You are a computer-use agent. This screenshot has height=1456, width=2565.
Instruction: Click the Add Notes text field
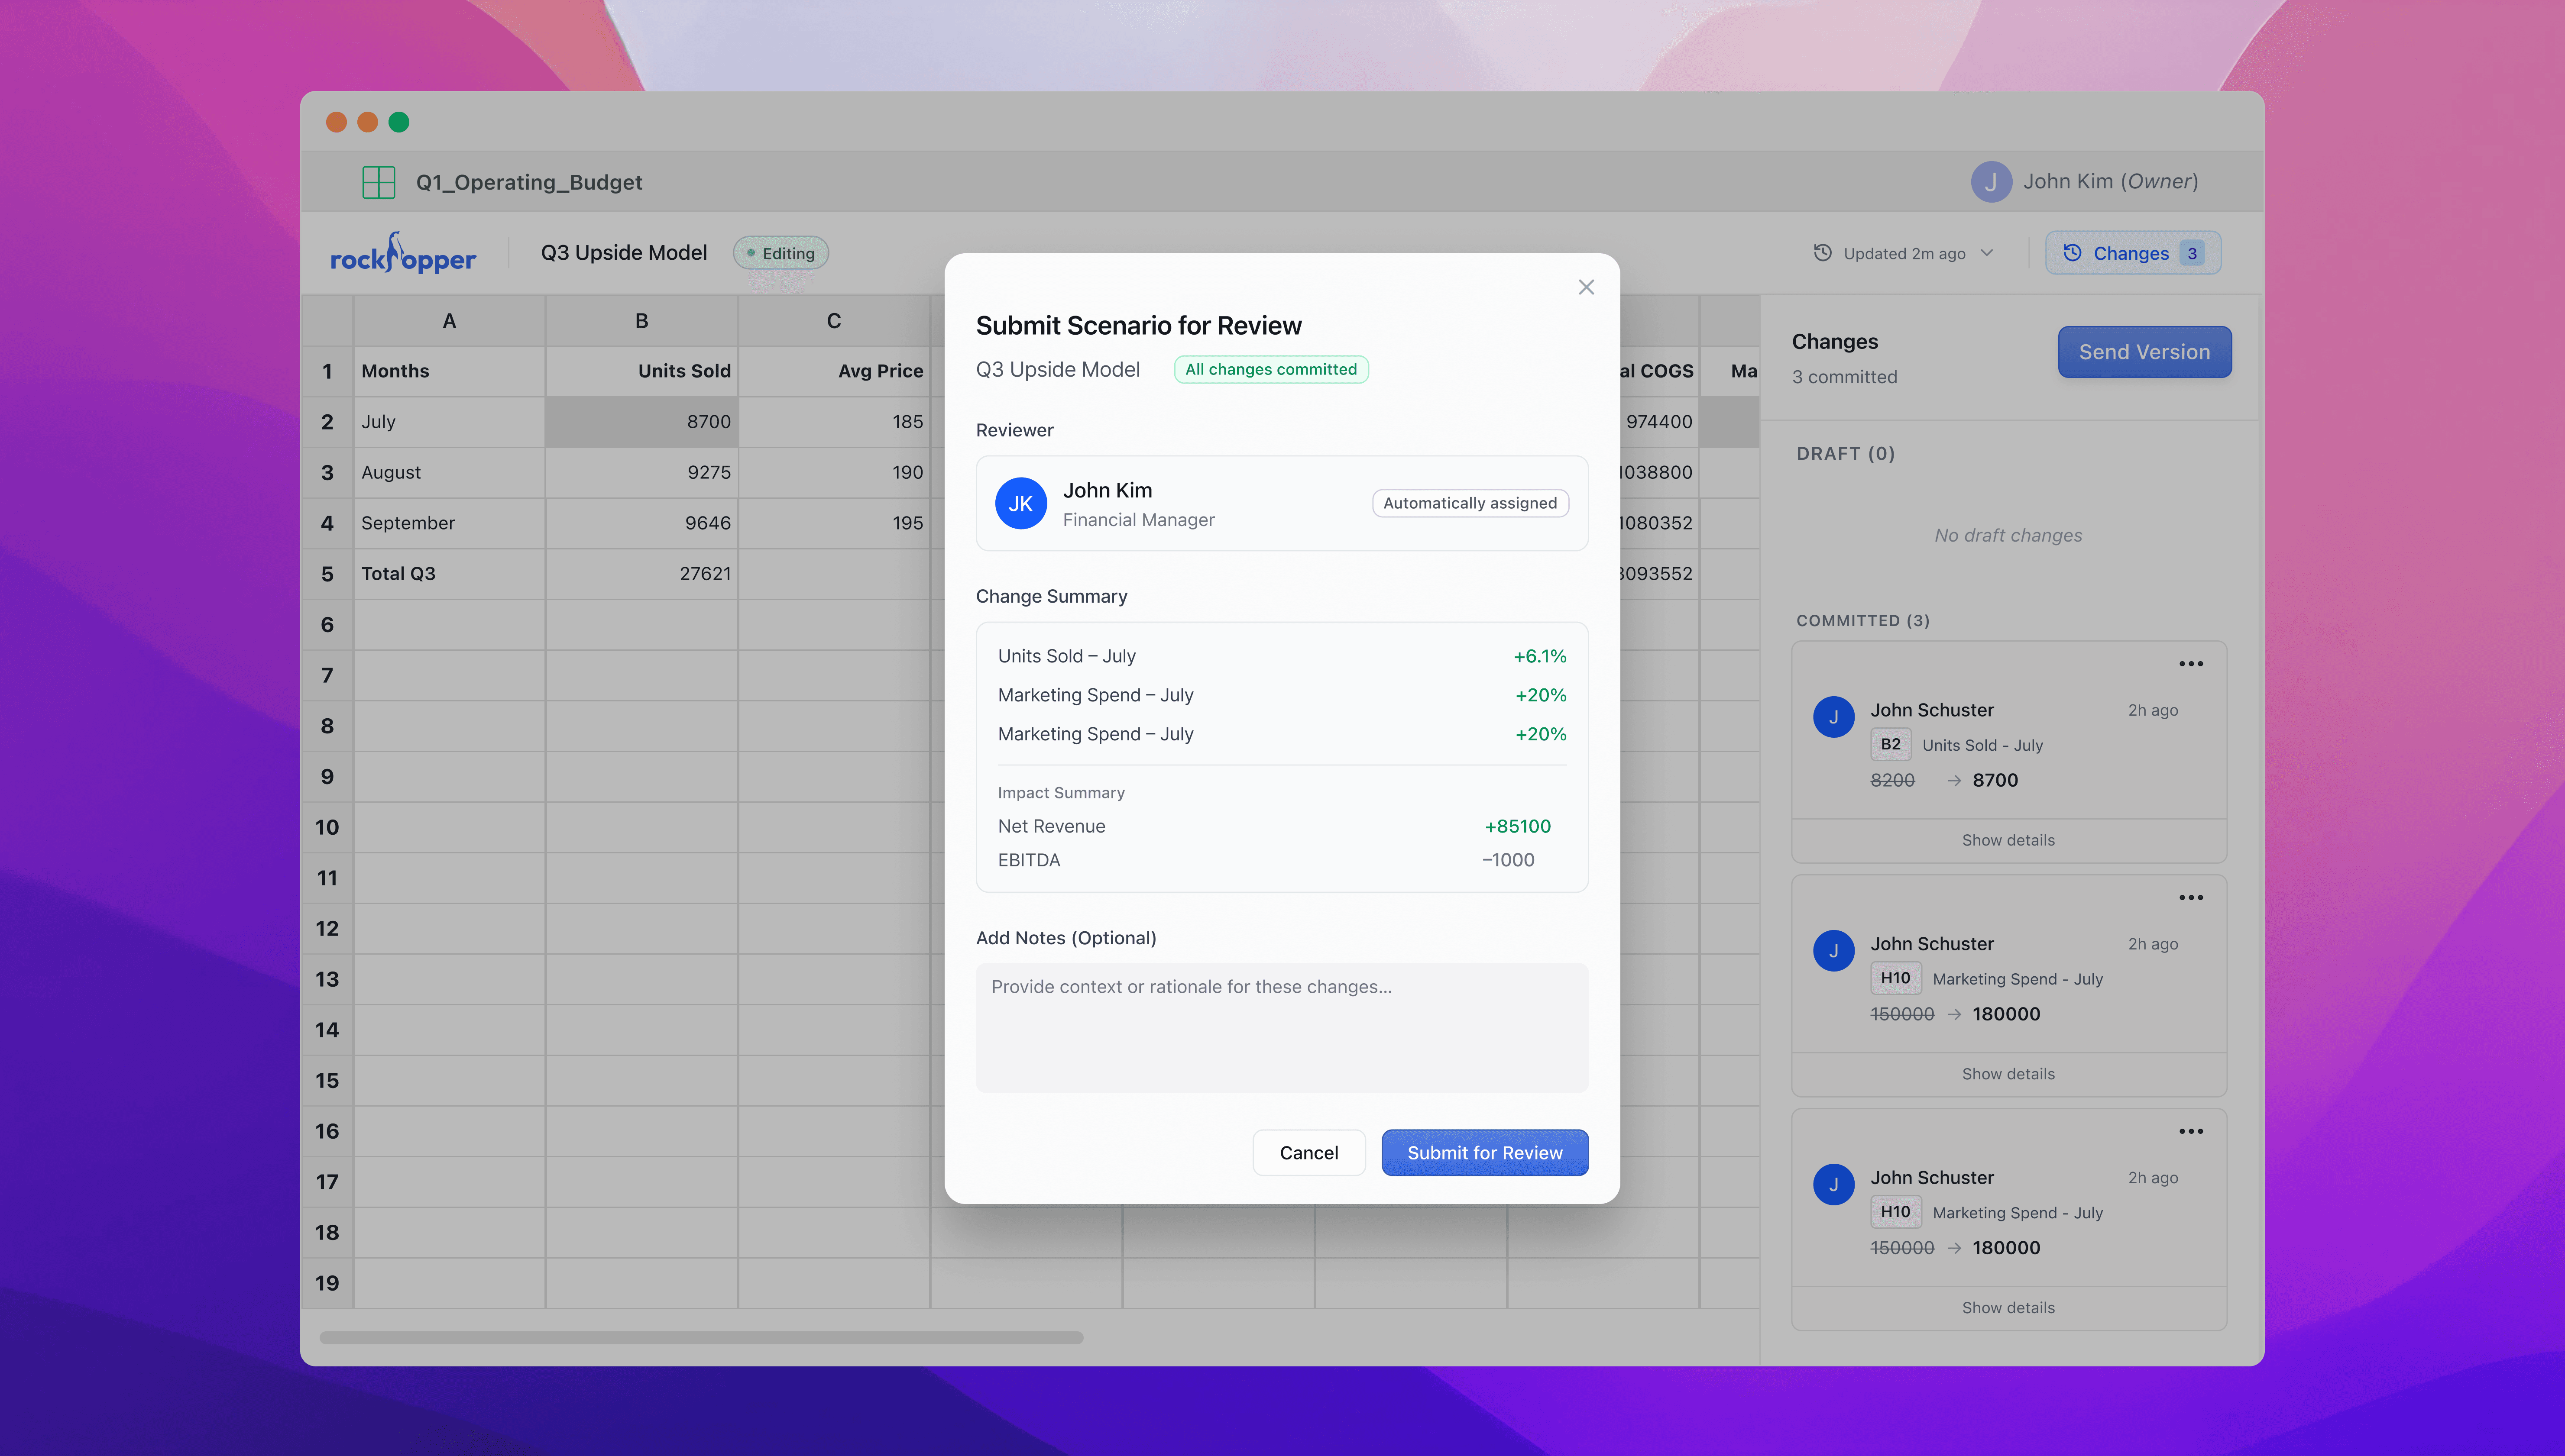(x=1282, y=1027)
